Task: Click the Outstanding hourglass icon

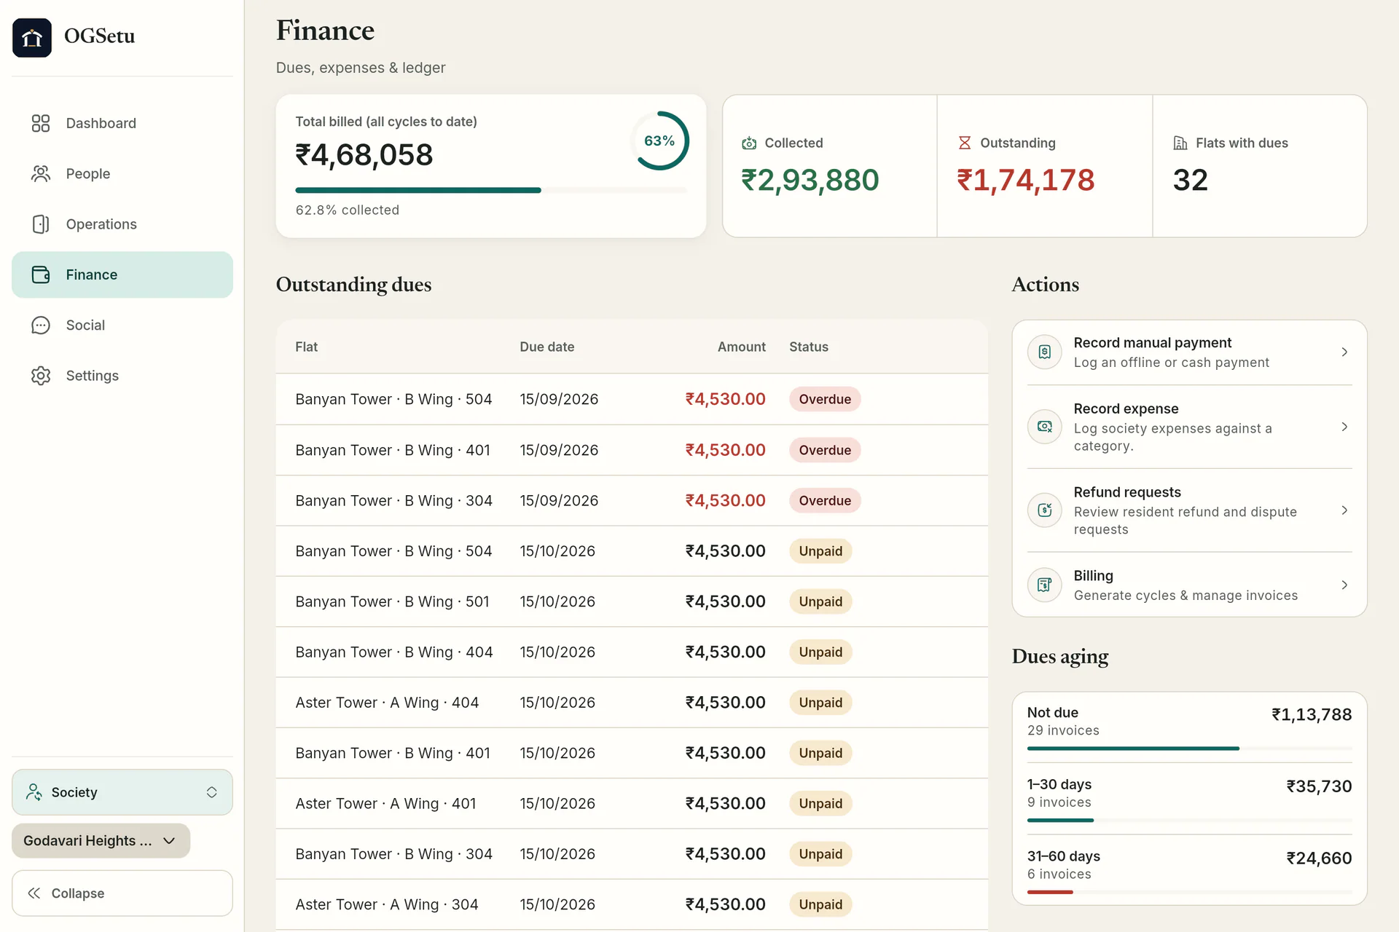Action: pos(964,143)
